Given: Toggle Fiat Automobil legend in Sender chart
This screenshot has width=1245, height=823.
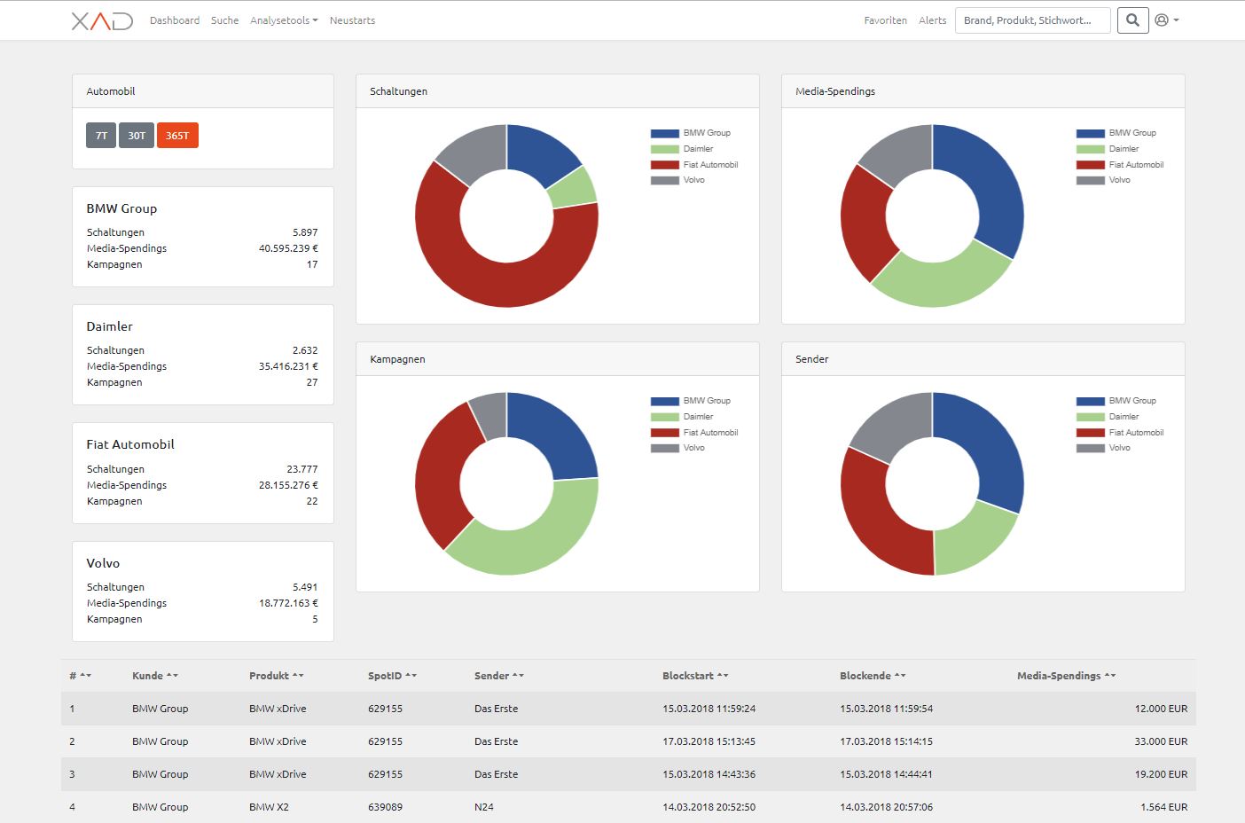Looking at the screenshot, I should [1120, 433].
